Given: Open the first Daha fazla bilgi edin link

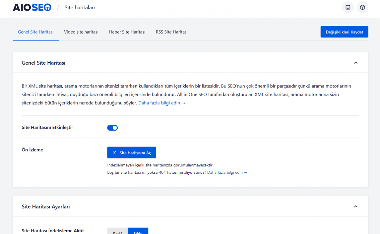Looking at the screenshot, I should tap(159, 103).
